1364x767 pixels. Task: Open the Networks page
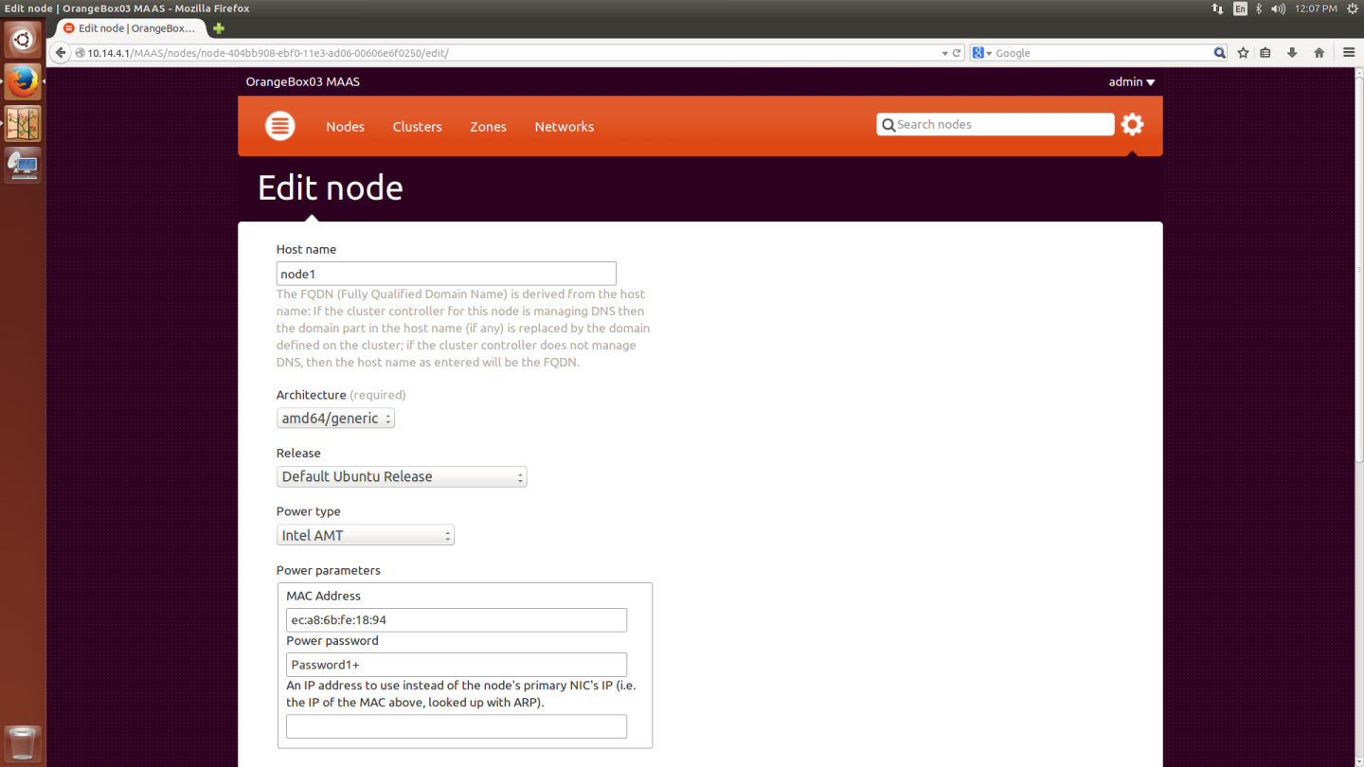coord(565,127)
